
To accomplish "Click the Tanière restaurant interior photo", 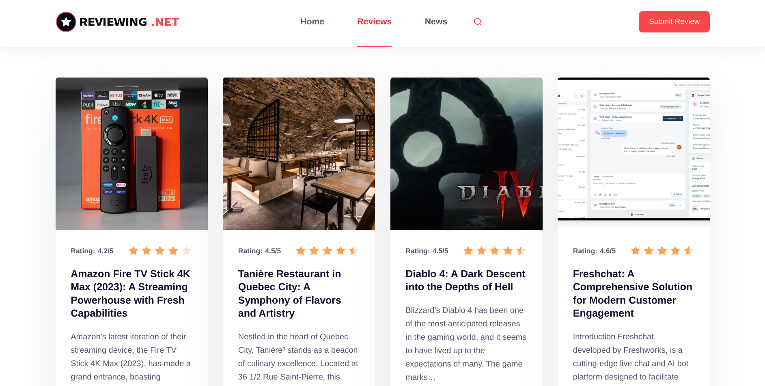I will tap(299, 153).
